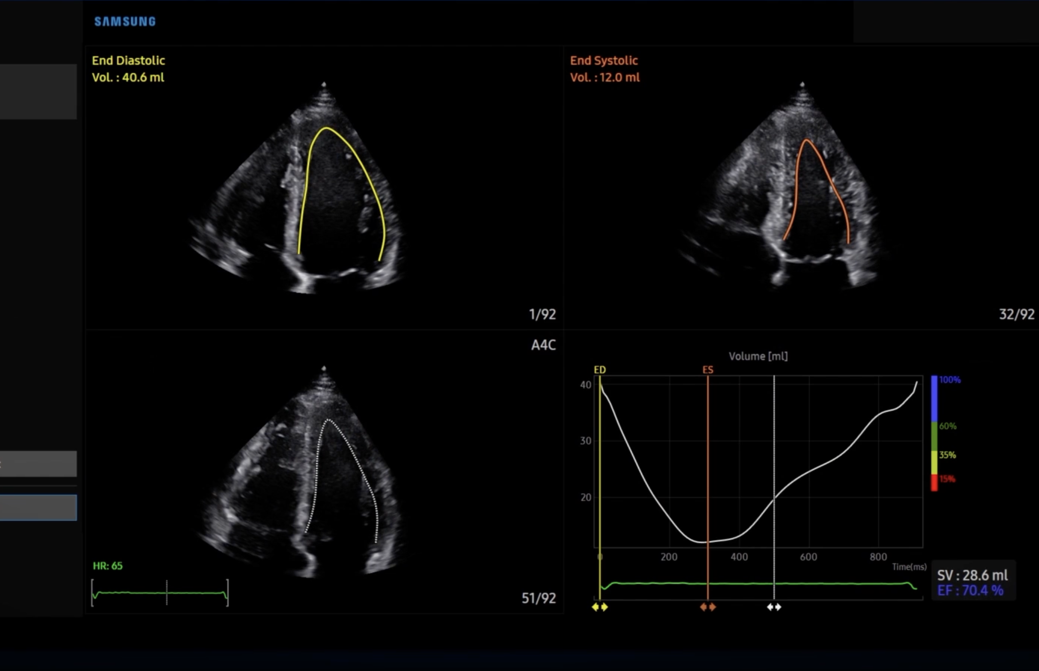
Task: Select the End Diastolic image panel
Action: click(324, 187)
